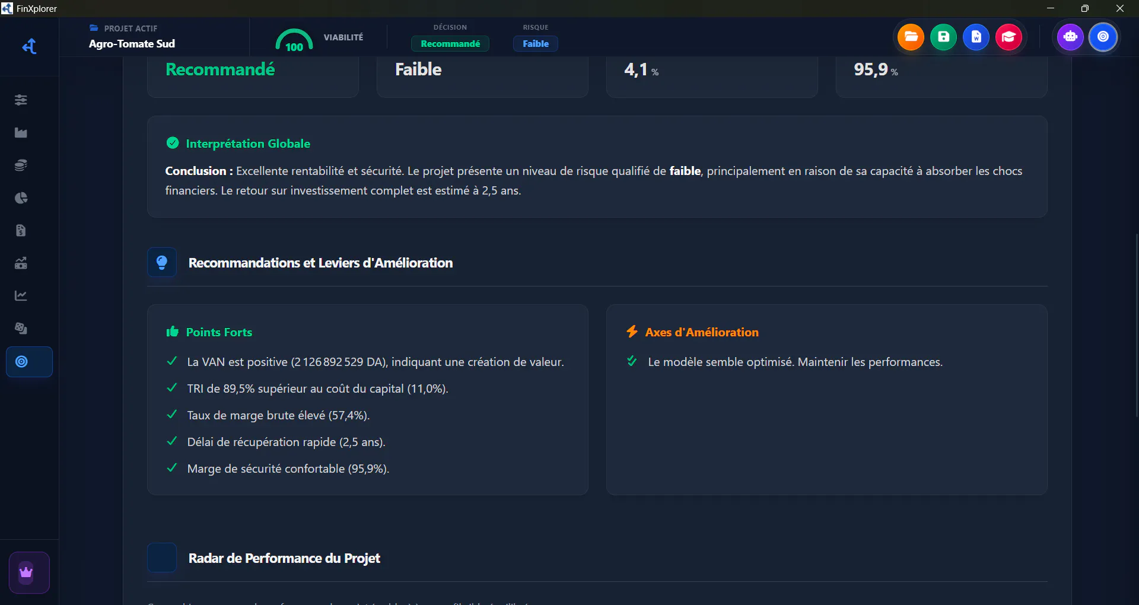Click the line starting 'La VAN est positive'

[376, 362]
